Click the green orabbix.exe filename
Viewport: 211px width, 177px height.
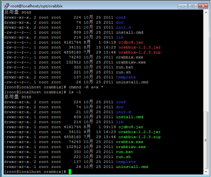point(130,142)
